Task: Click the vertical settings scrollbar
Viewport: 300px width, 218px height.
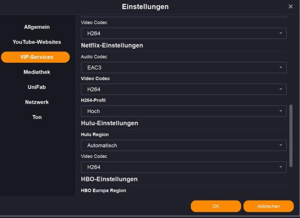Action: click(291, 135)
